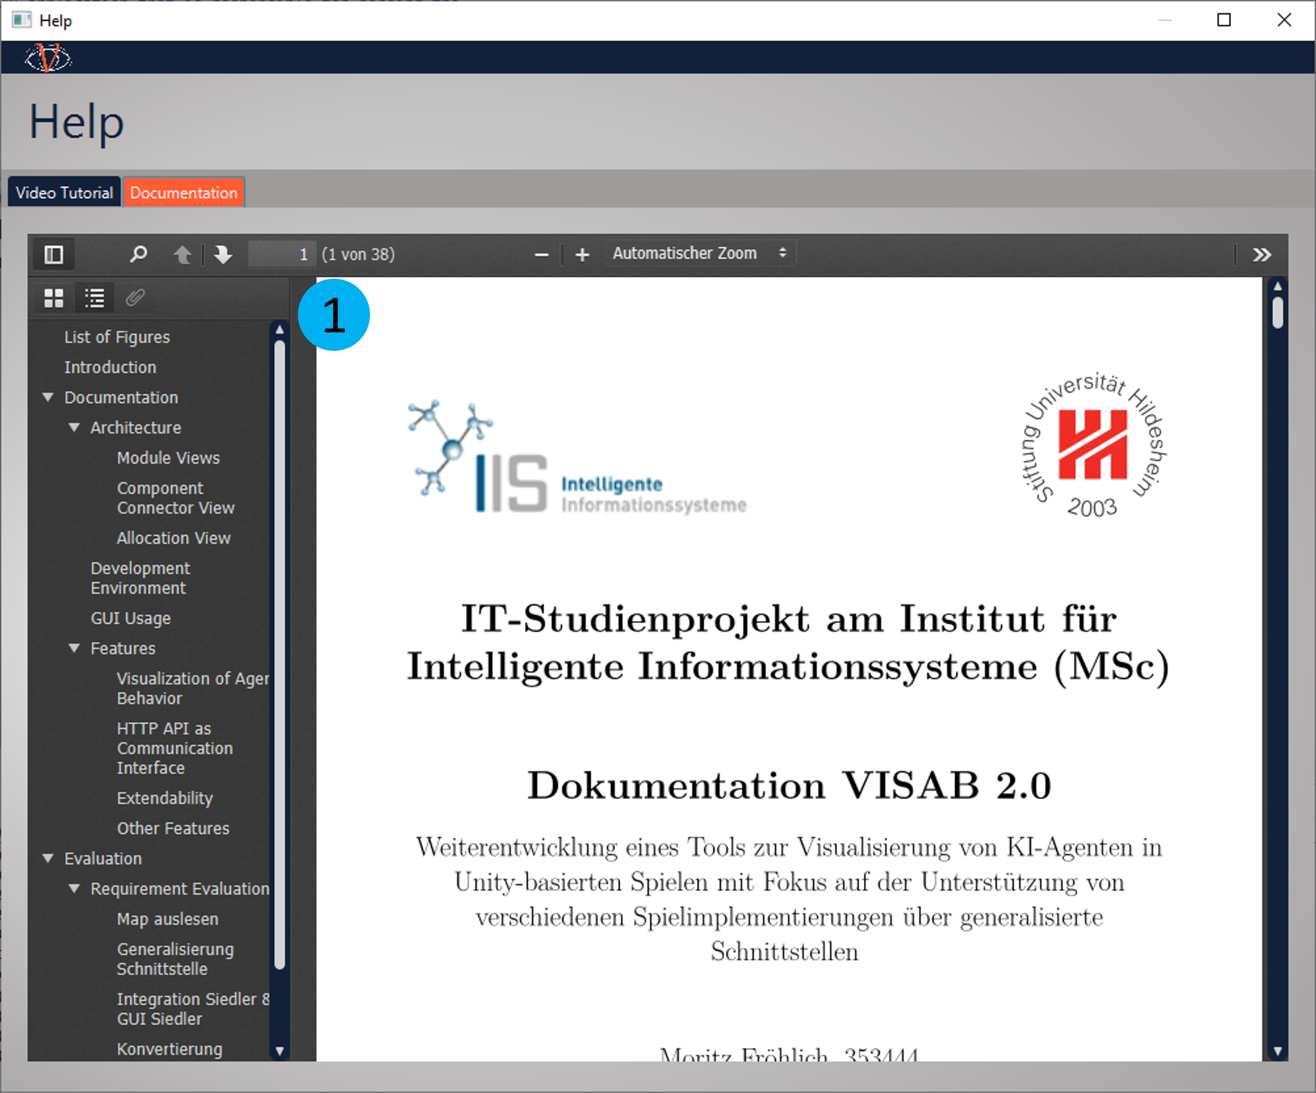The height and width of the screenshot is (1093, 1316).
Task: Click the previous page navigation arrow
Action: point(181,254)
